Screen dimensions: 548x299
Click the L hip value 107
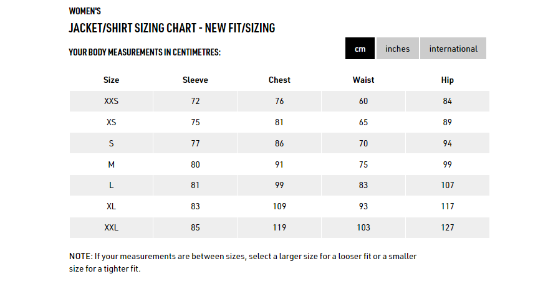coord(448,185)
